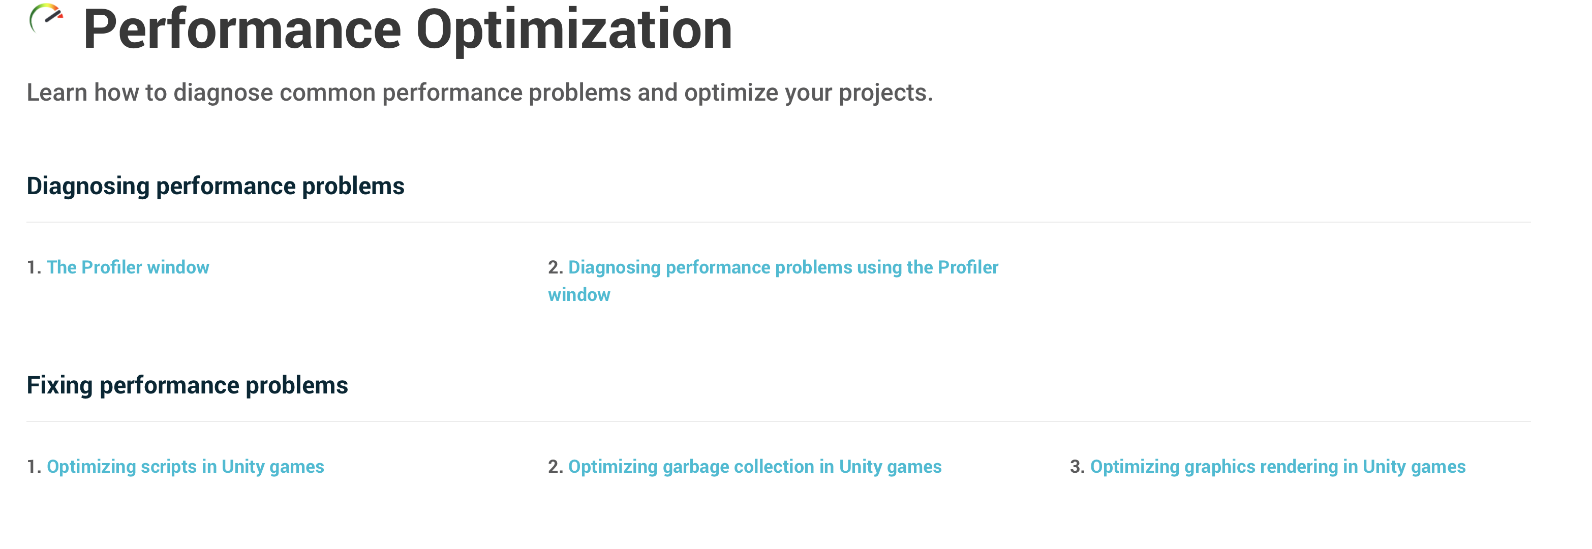The width and height of the screenshot is (1592, 549).
Task: Click number 2 before garbage collection link
Action: pos(555,466)
